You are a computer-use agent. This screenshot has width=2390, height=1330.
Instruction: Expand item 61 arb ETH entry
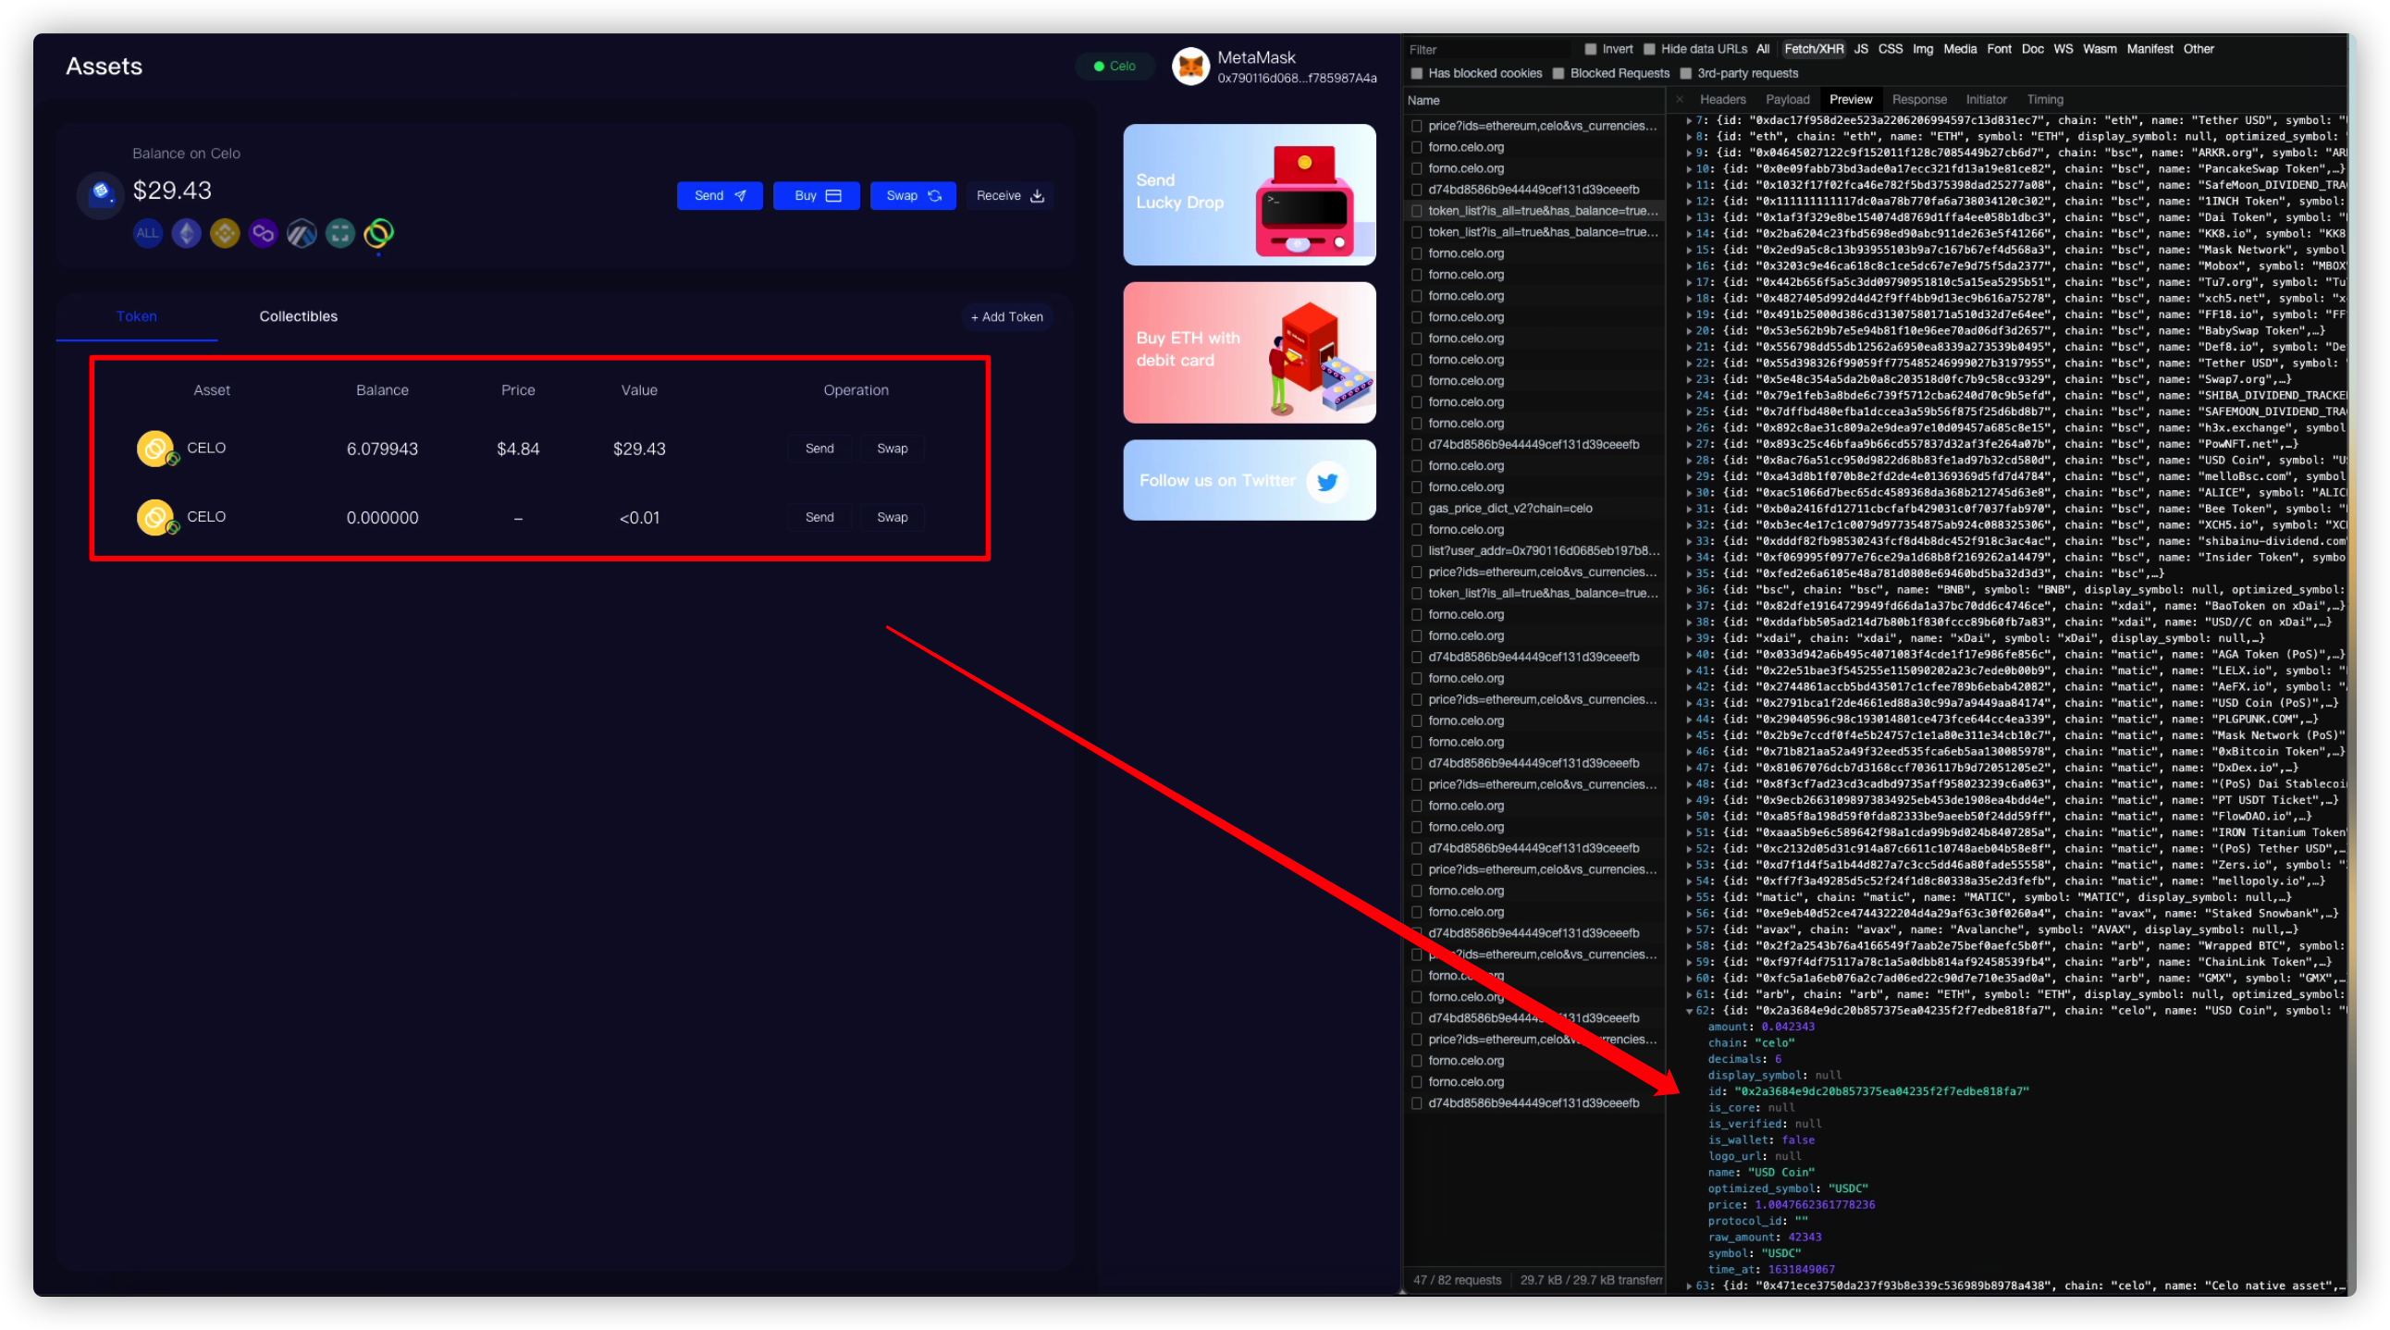tap(1689, 994)
